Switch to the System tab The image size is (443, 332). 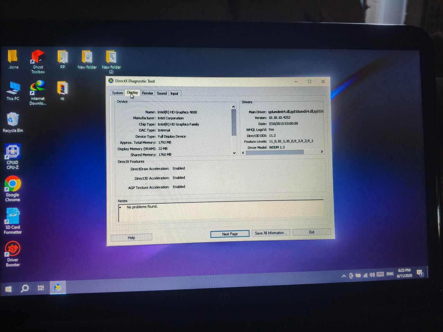tap(117, 93)
